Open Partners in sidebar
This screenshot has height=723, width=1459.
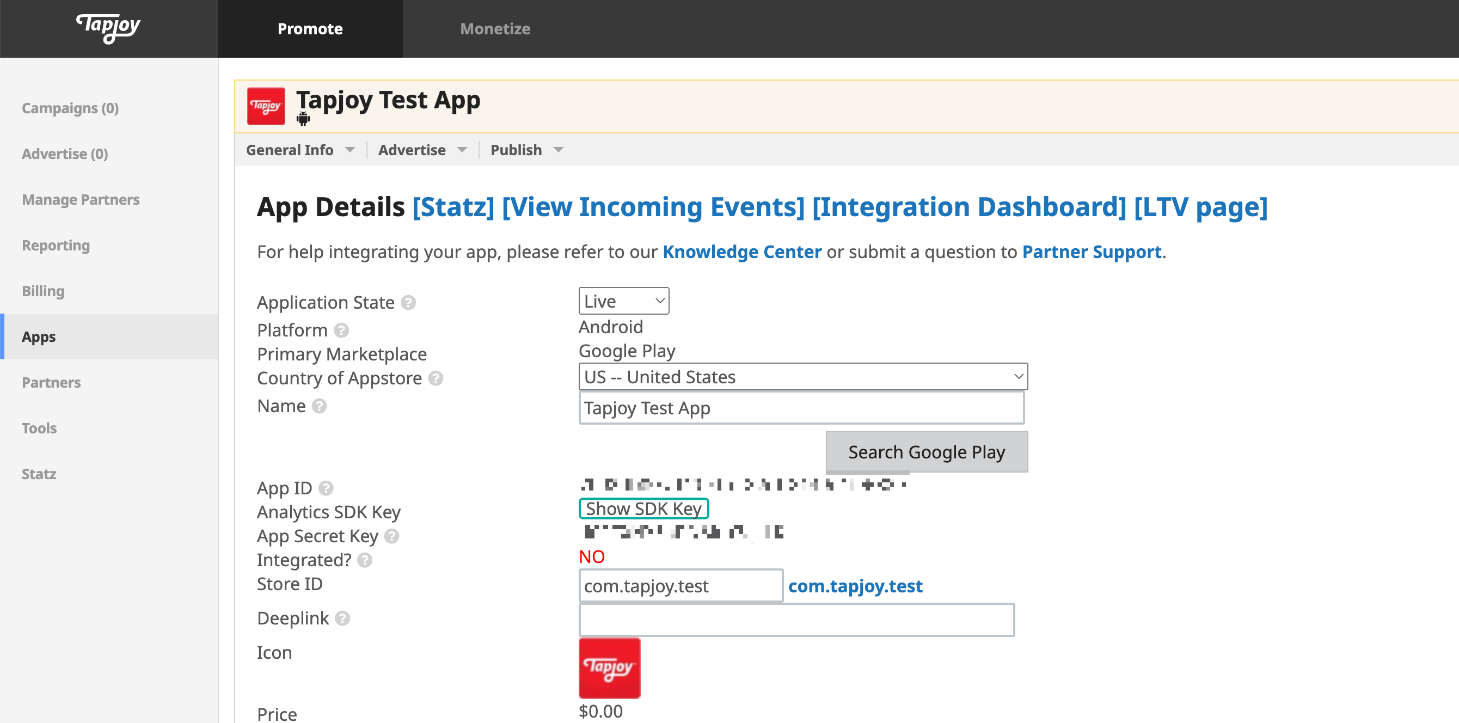pyautogui.click(x=51, y=383)
